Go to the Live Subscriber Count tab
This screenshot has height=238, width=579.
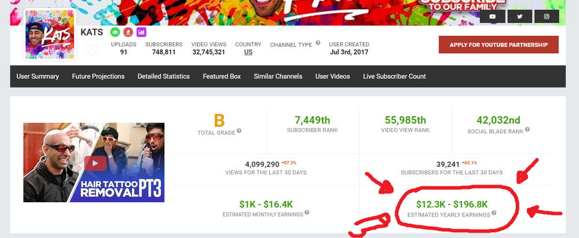pyautogui.click(x=394, y=76)
